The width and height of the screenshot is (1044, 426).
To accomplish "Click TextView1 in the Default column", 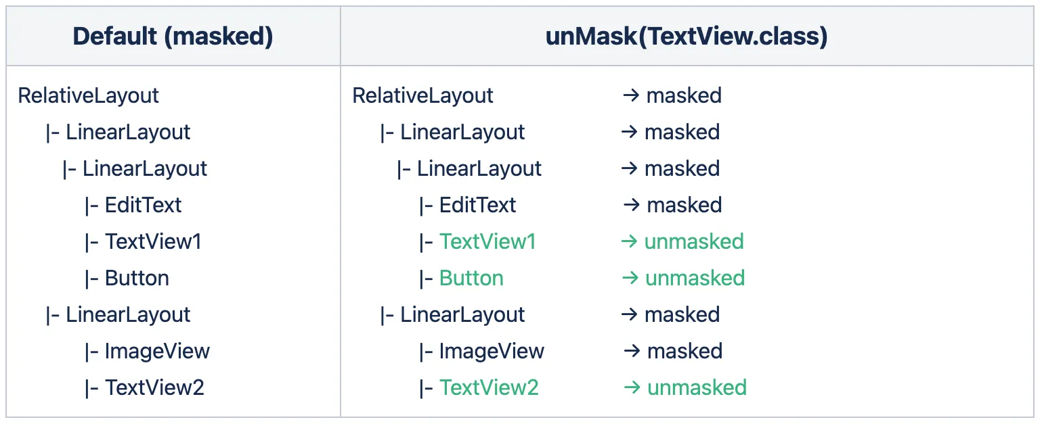I will (x=153, y=241).
